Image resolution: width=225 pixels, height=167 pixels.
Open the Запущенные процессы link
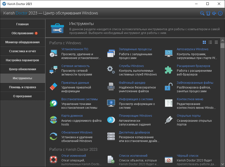coord(135,49)
